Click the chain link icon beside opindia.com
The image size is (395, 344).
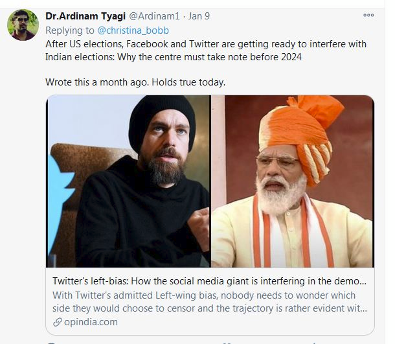(58, 322)
